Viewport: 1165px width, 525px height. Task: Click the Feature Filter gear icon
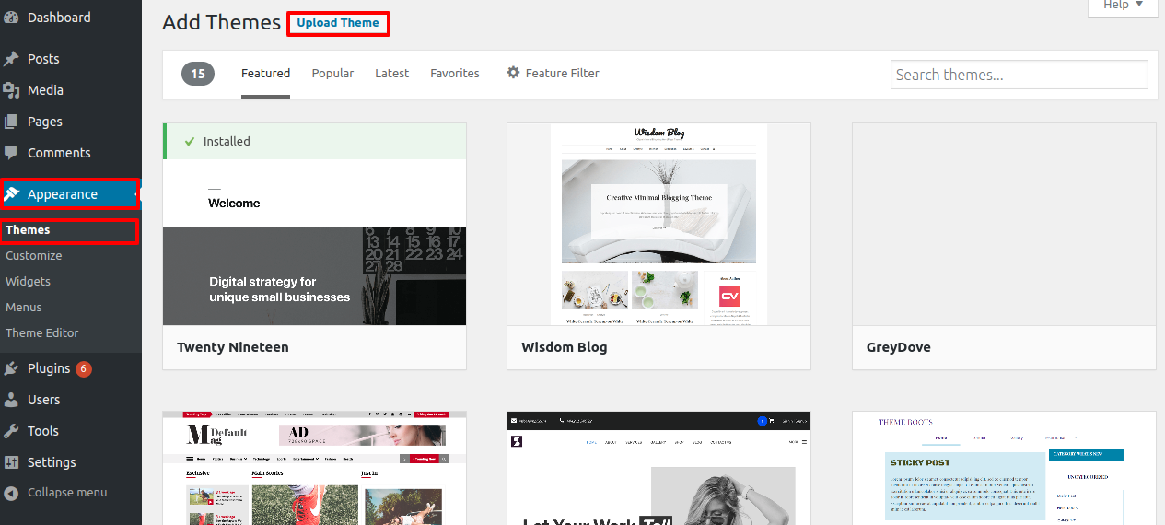[x=513, y=73]
